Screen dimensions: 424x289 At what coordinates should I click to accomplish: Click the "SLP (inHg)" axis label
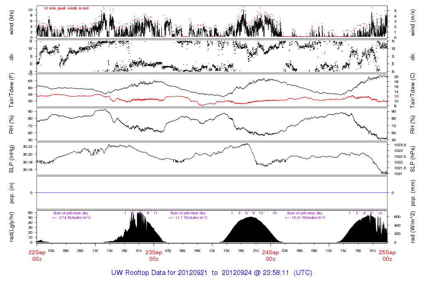tap(12, 159)
